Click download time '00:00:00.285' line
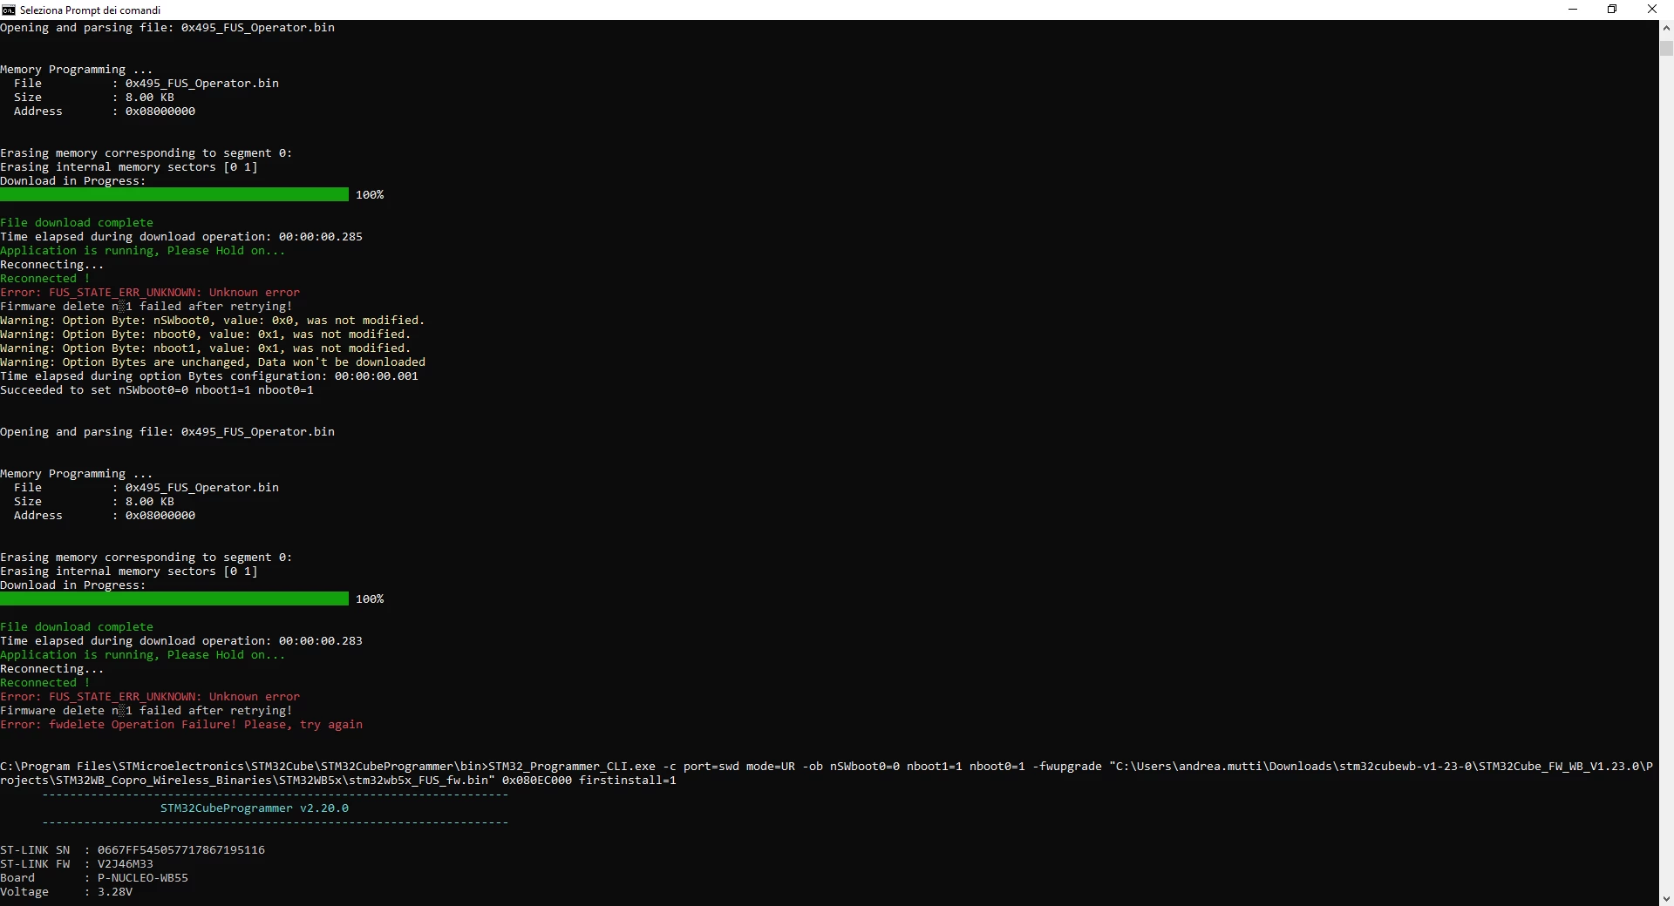Image resolution: width=1674 pixels, height=906 pixels. (x=181, y=237)
